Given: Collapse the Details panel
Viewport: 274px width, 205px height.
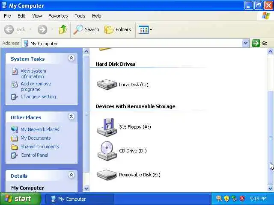Looking at the screenshot, I should (71, 175).
